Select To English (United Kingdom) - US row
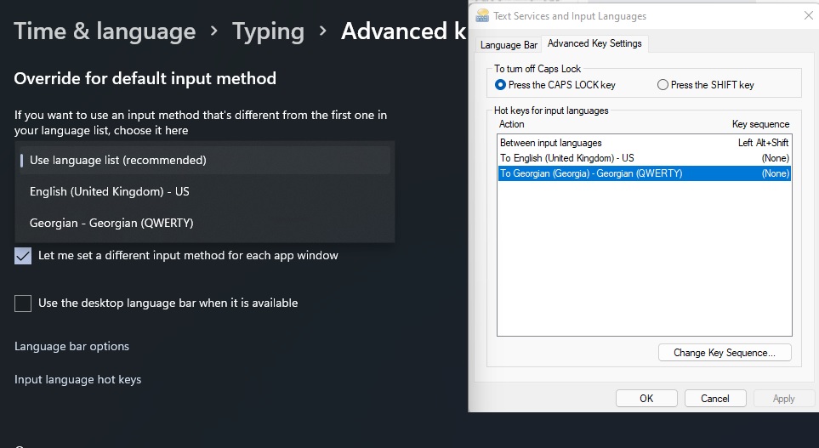Viewport: 819px width, 448px height. (644, 158)
